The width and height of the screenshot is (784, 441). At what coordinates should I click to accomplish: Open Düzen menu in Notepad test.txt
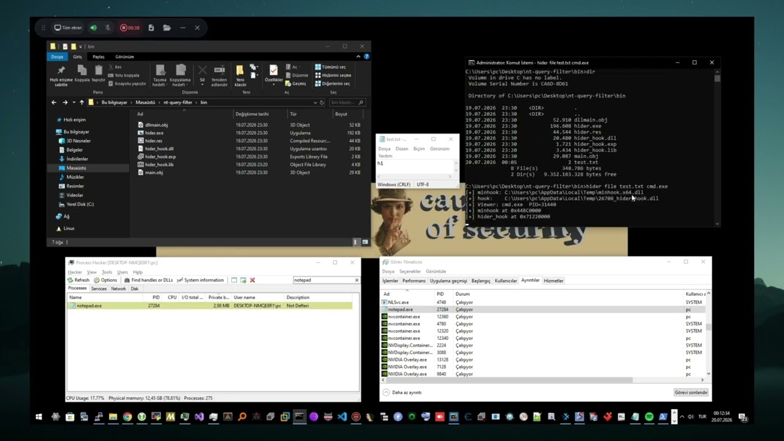click(x=402, y=149)
